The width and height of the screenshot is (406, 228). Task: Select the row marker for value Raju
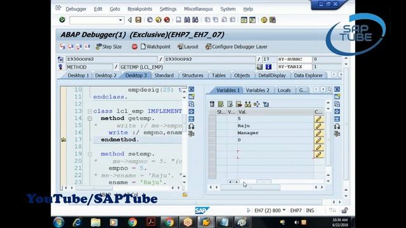click(213, 126)
